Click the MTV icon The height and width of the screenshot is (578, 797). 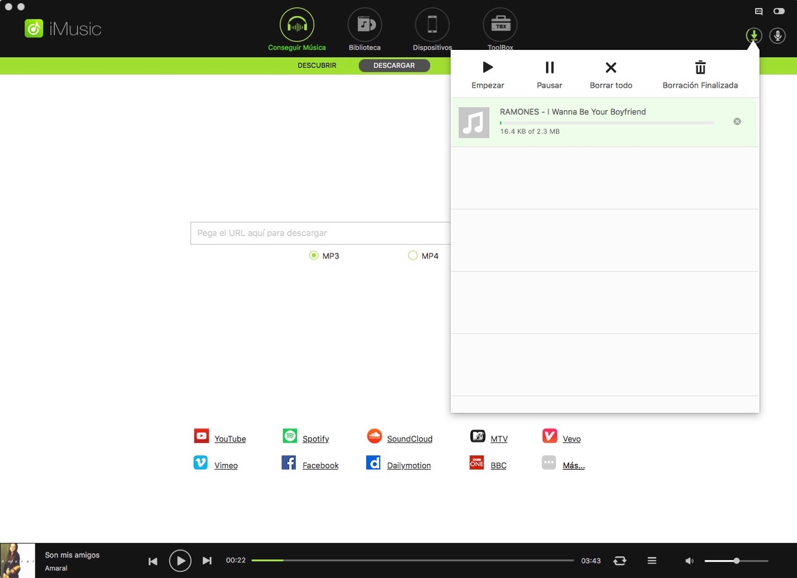[478, 436]
